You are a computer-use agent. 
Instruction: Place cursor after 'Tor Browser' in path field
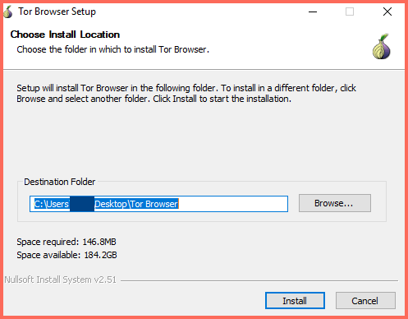(x=180, y=204)
